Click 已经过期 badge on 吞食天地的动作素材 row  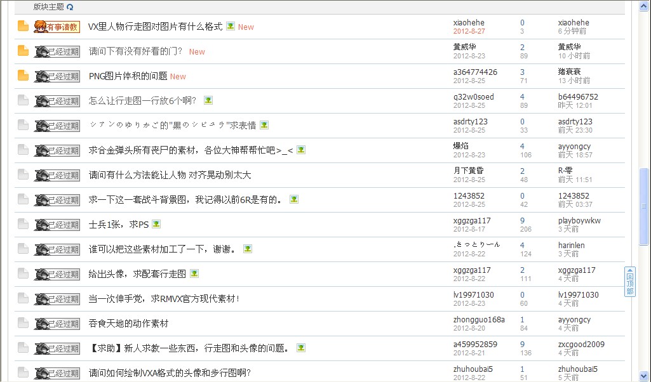pos(57,324)
